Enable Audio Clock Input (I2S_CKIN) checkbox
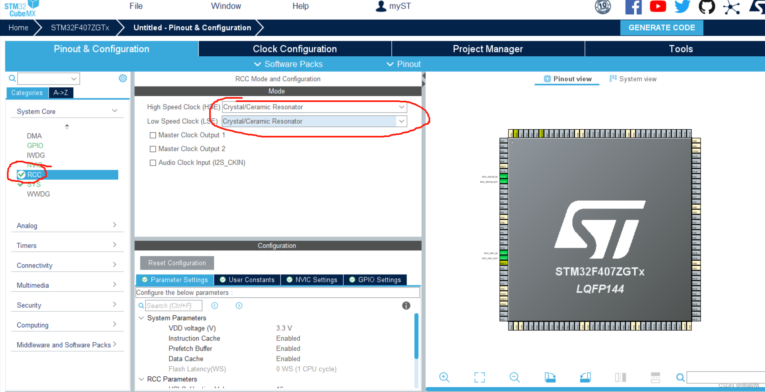The image size is (765, 392). [153, 163]
